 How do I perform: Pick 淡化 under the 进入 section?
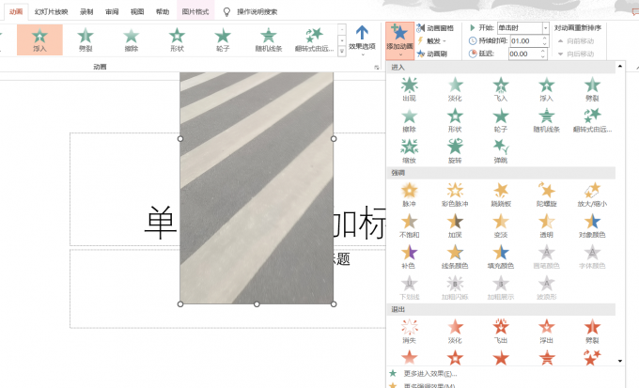point(455,89)
